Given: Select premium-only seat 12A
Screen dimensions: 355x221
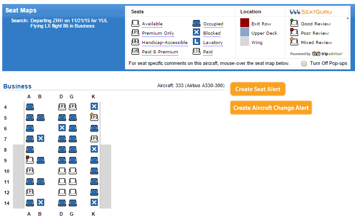Looking at the screenshot, I should coord(29,192).
